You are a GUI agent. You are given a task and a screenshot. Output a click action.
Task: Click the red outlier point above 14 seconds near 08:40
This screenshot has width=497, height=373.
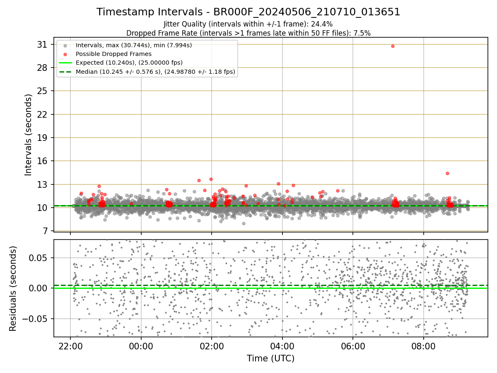click(x=447, y=173)
